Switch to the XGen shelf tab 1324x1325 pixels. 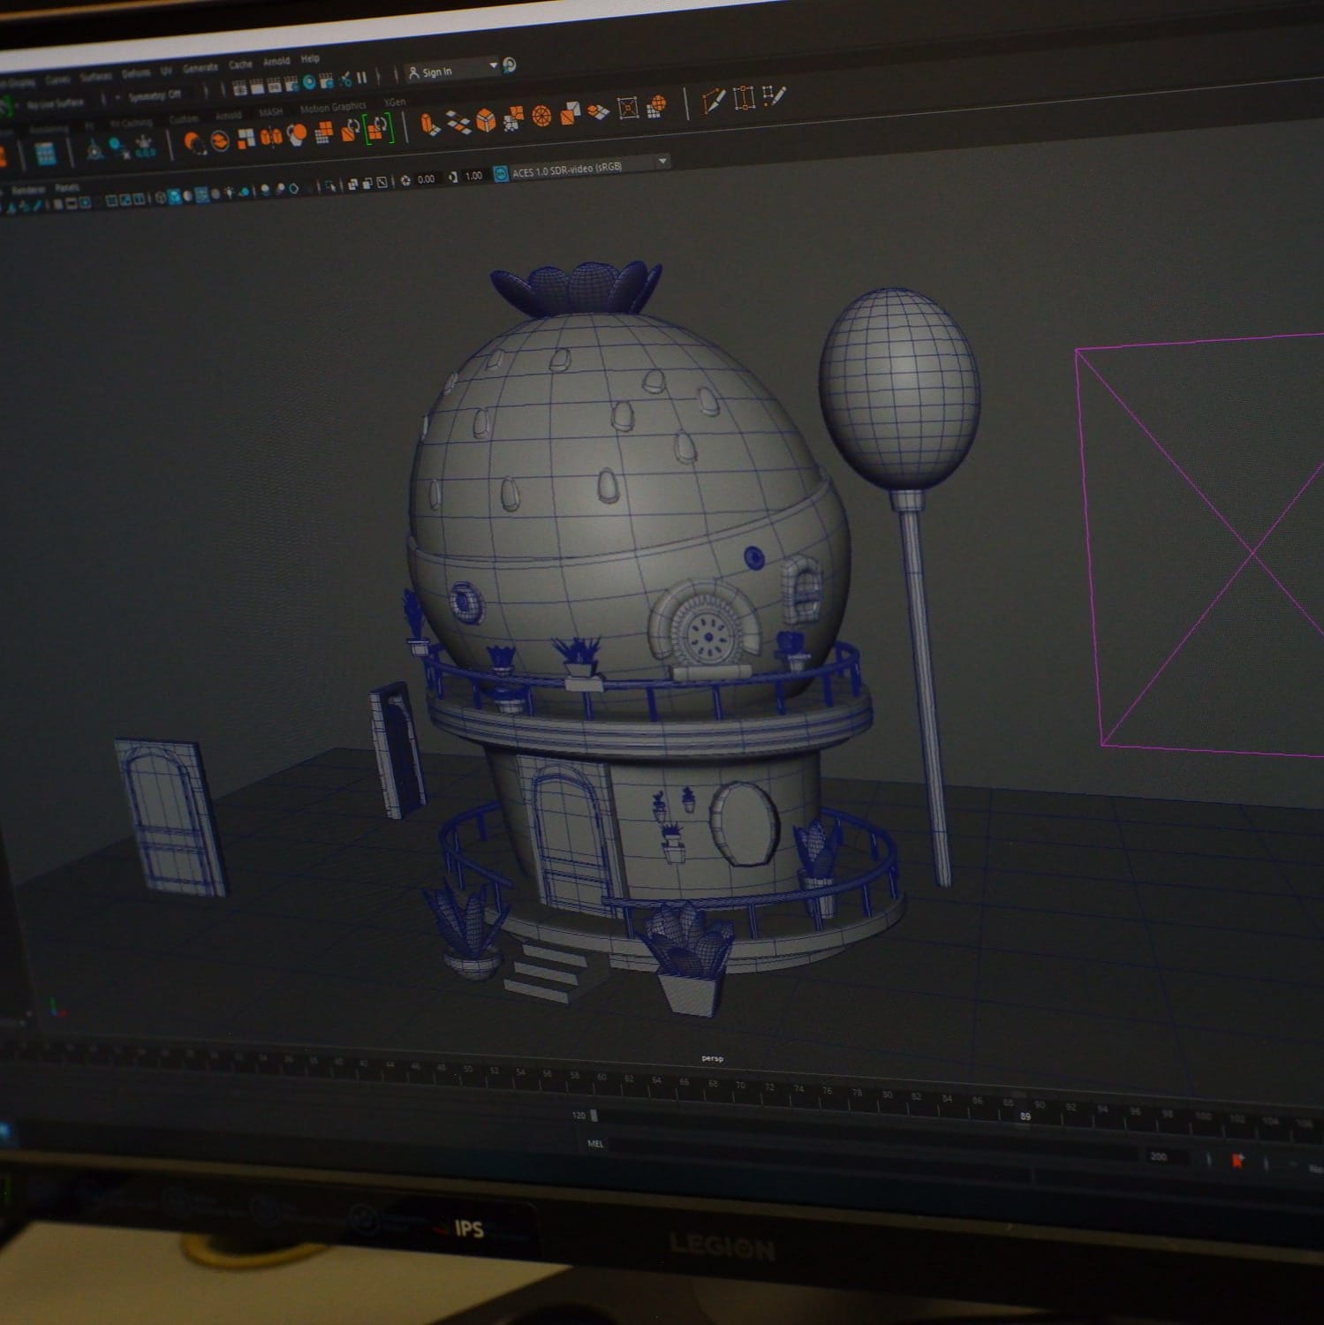click(x=395, y=102)
